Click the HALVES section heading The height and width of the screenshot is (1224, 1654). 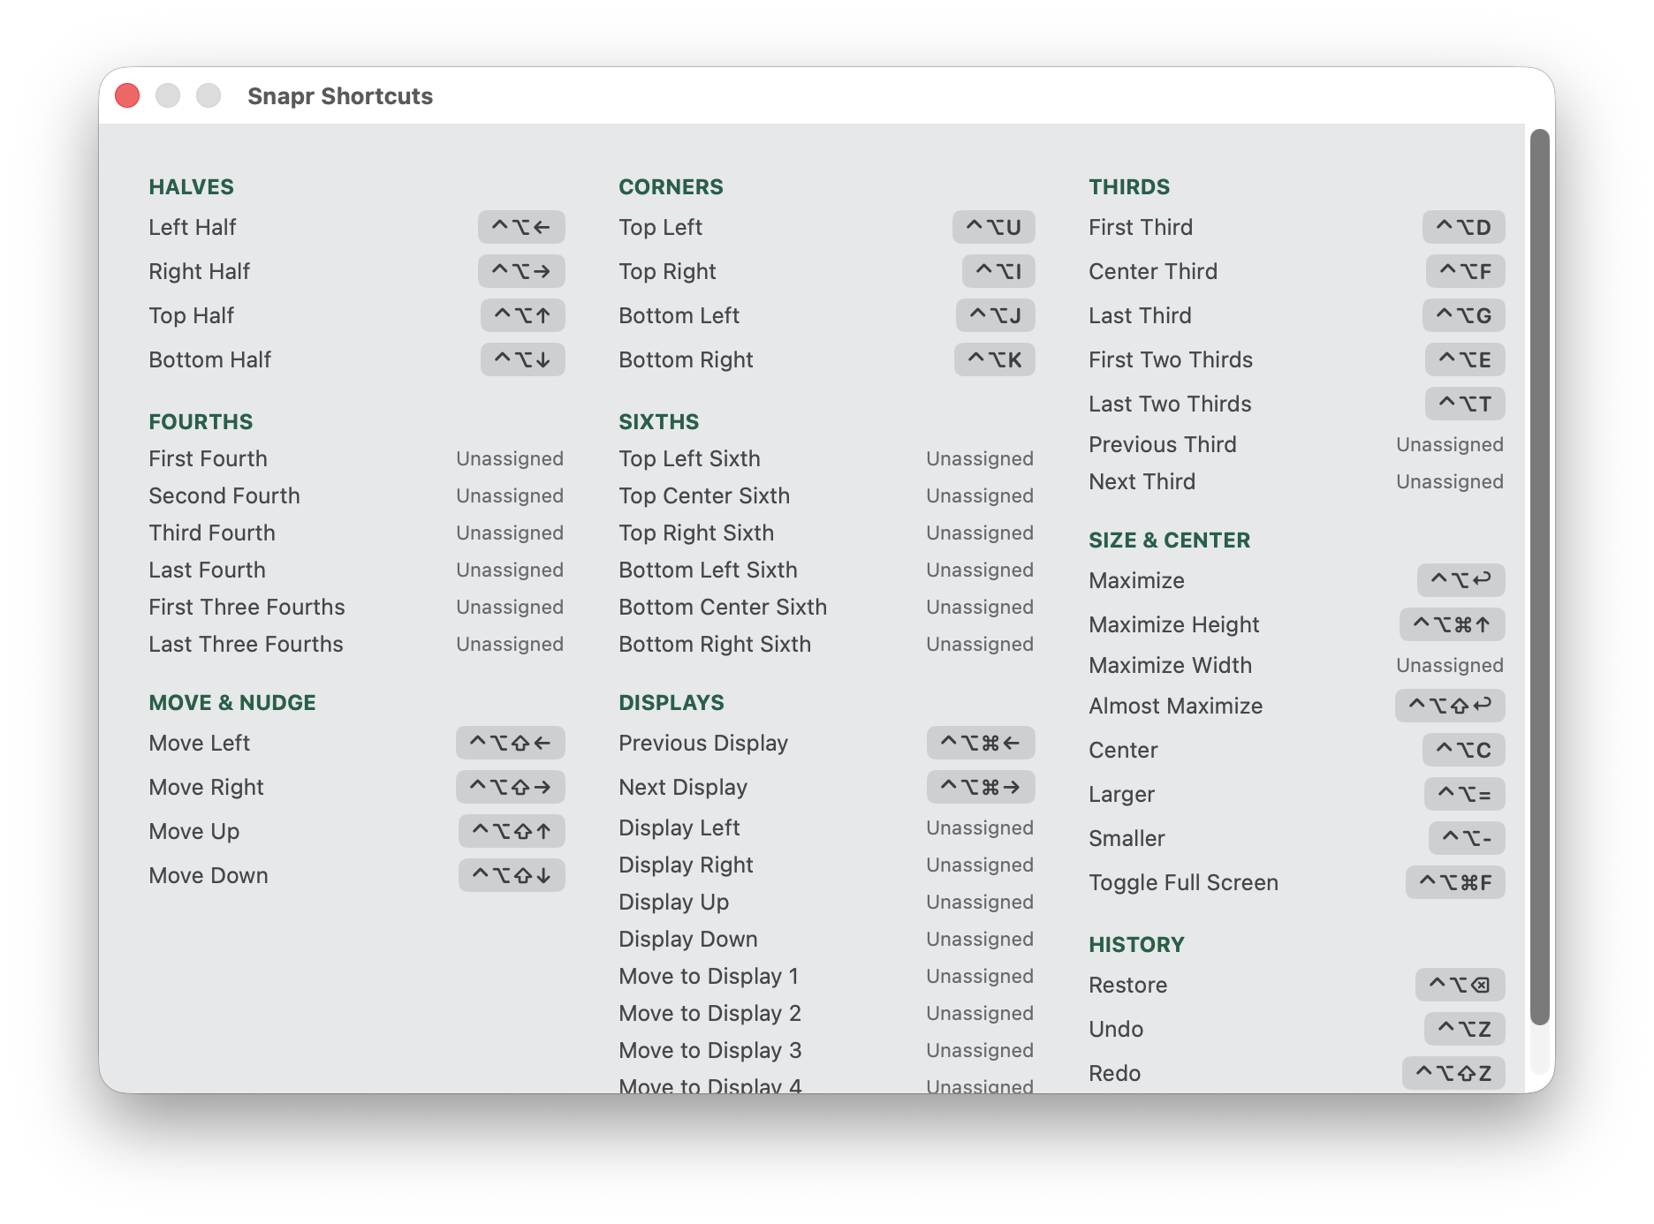pos(191,186)
